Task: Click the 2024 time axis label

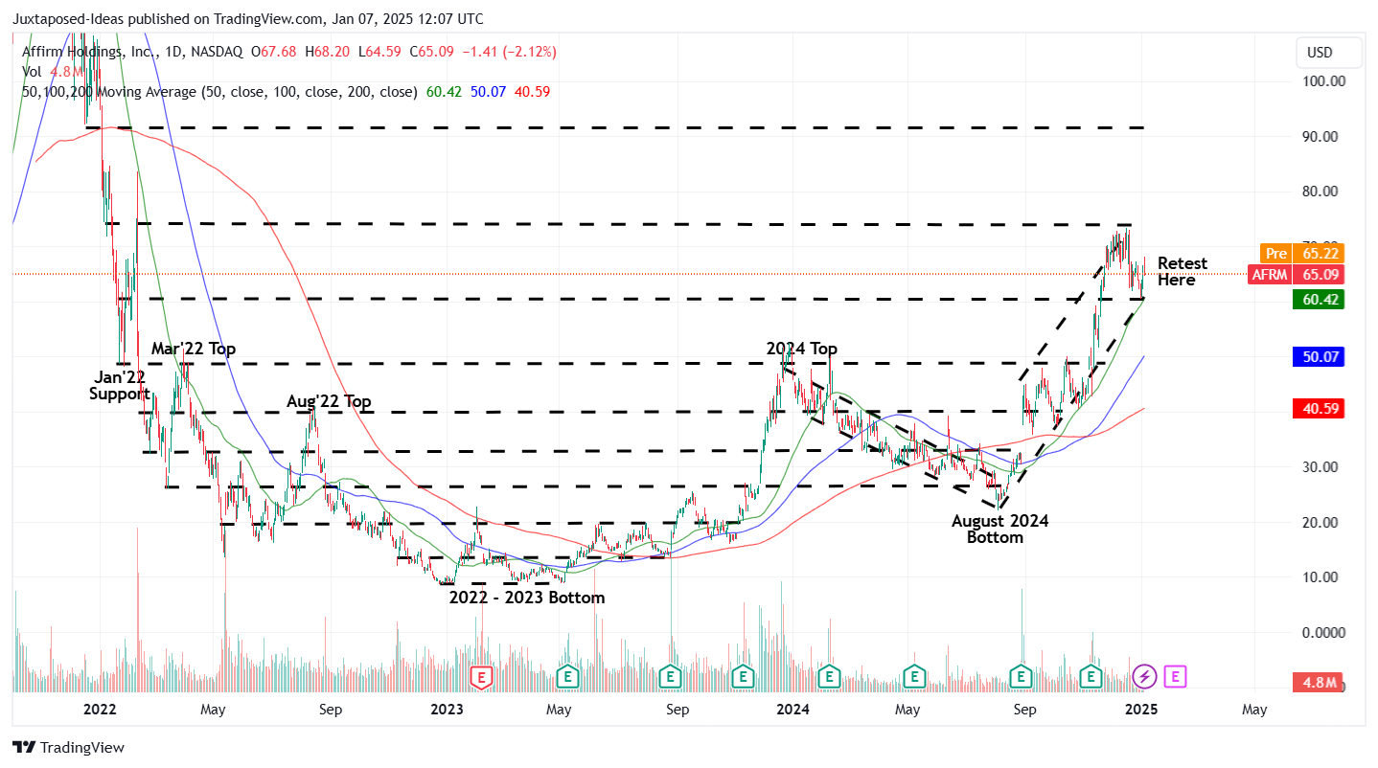Action: click(792, 710)
